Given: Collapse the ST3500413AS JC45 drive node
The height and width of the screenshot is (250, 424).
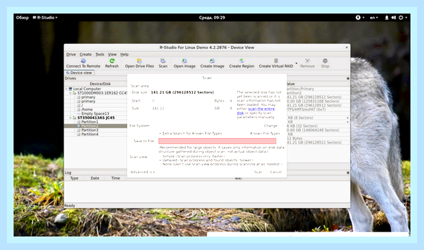Looking at the screenshot, I should (70, 117).
